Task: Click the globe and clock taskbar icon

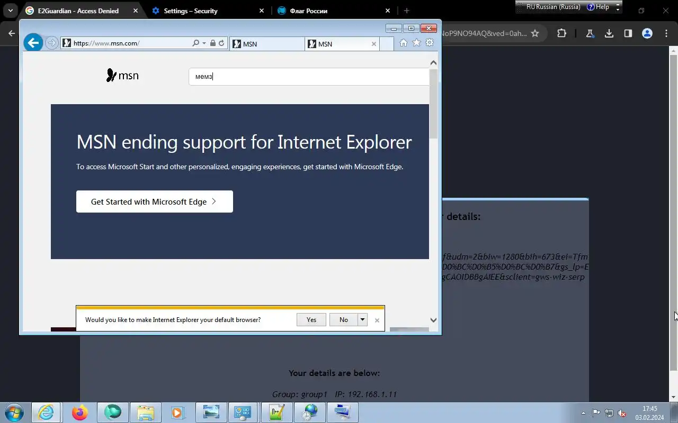Action: point(309,412)
